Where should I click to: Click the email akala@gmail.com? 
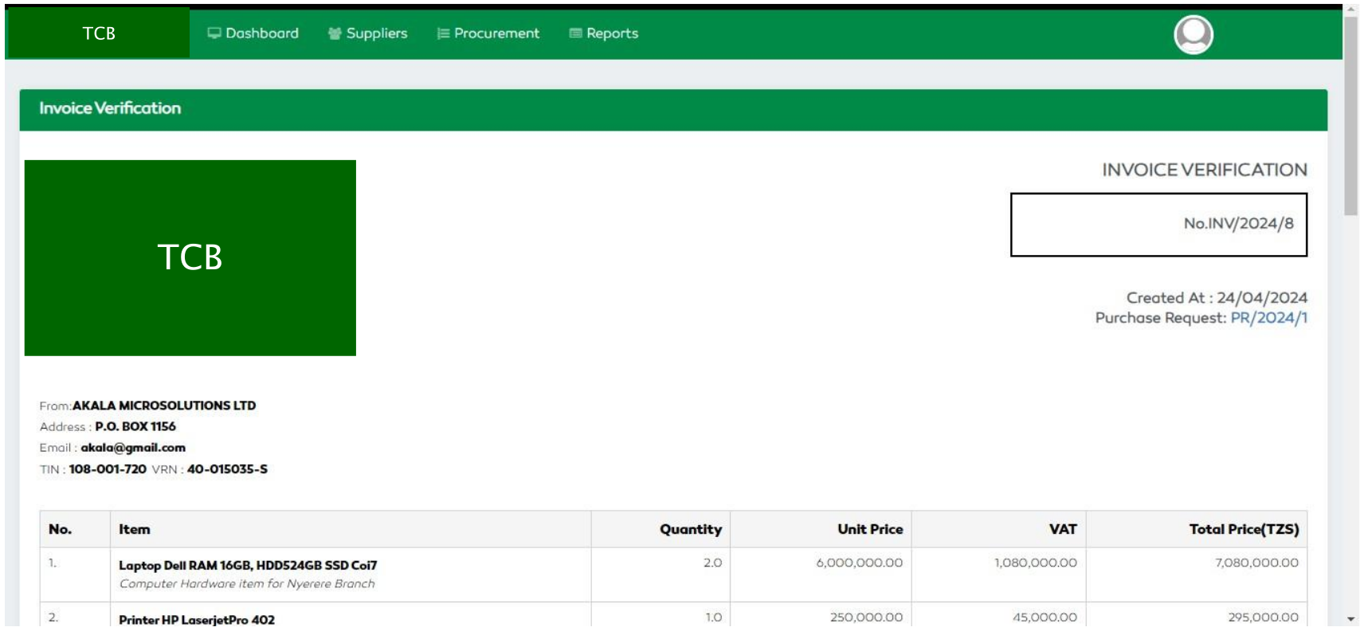133,448
